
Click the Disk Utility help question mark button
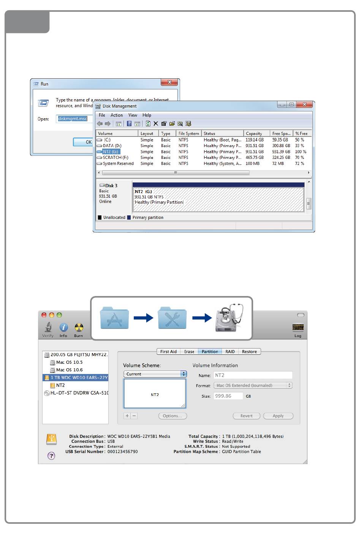(51, 456)
